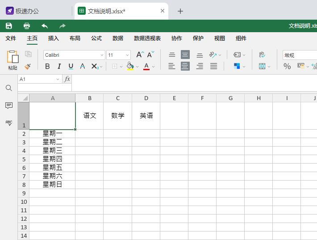
Task: Switch to the 公式 tab
Action: pos(96,38)
